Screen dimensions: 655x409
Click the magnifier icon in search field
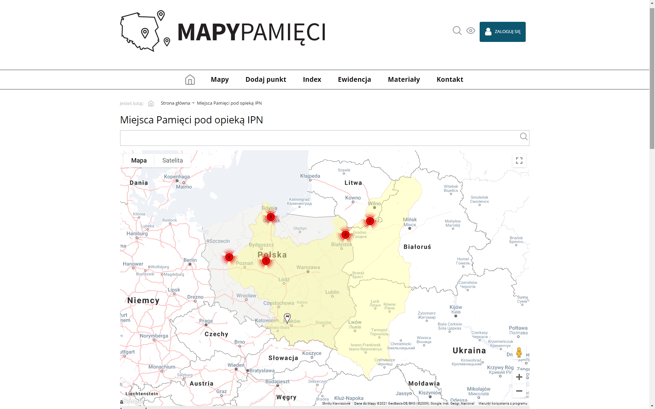point(523,137)
